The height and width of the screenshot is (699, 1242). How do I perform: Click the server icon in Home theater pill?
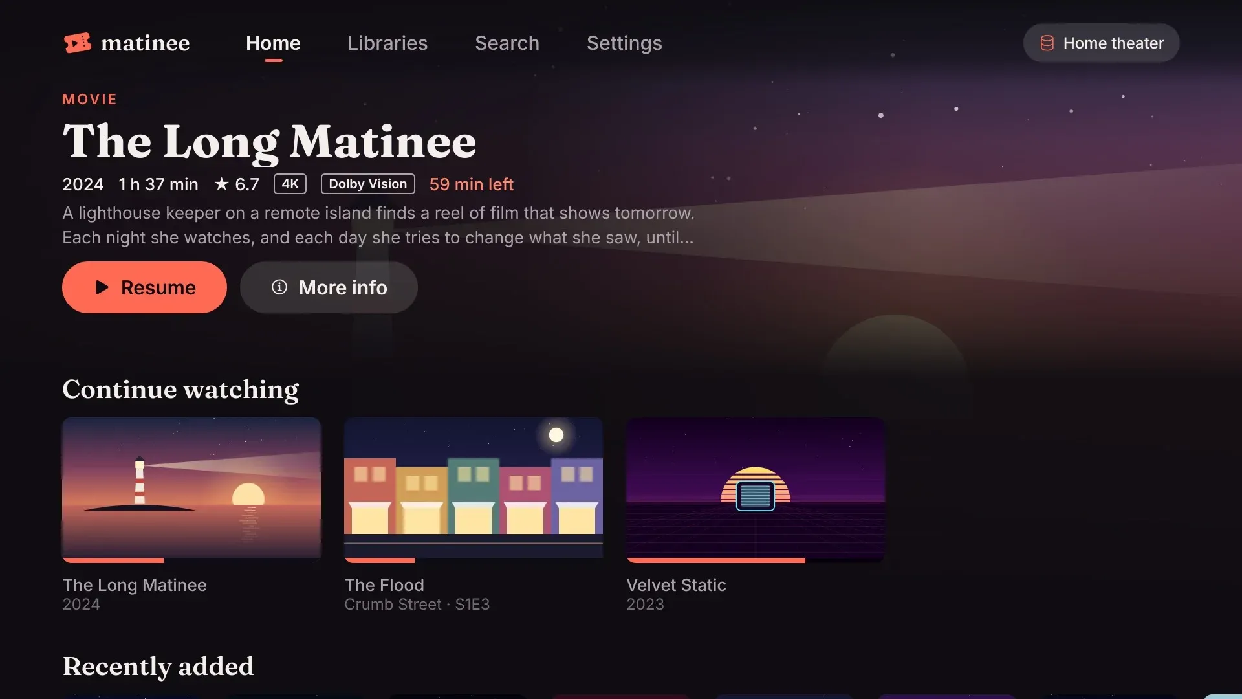coord(1047,43)
